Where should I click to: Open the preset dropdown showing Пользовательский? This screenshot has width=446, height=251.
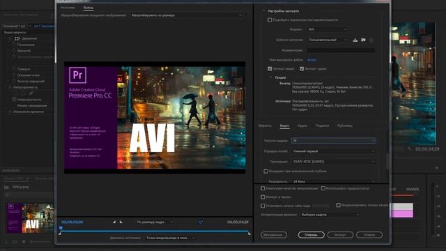pos(328,40)
